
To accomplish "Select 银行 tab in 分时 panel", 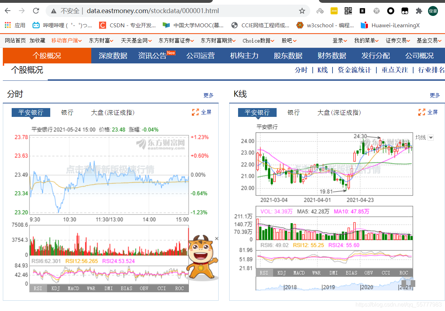I will click(x=67, y=113).
